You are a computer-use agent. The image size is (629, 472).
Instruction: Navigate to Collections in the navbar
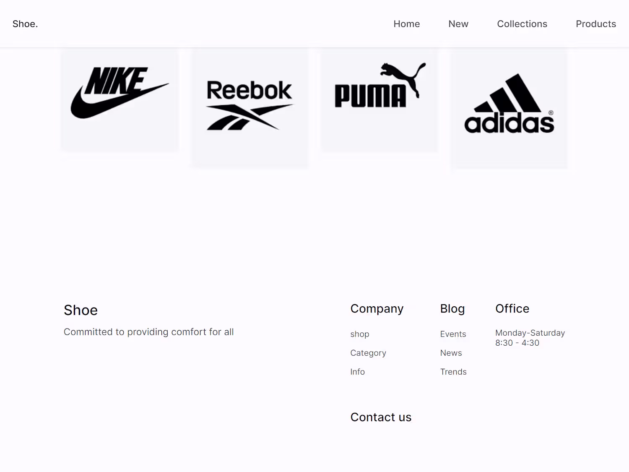pyautogui.click(x=522, y=24)
